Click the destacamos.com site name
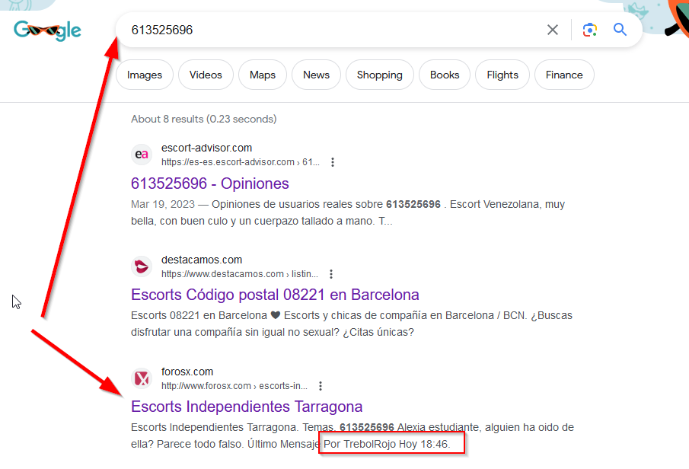Viewport: 689px width, 469px height. 202,260
